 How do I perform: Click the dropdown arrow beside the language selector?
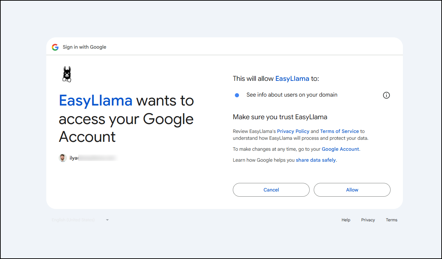pos(107,220)
